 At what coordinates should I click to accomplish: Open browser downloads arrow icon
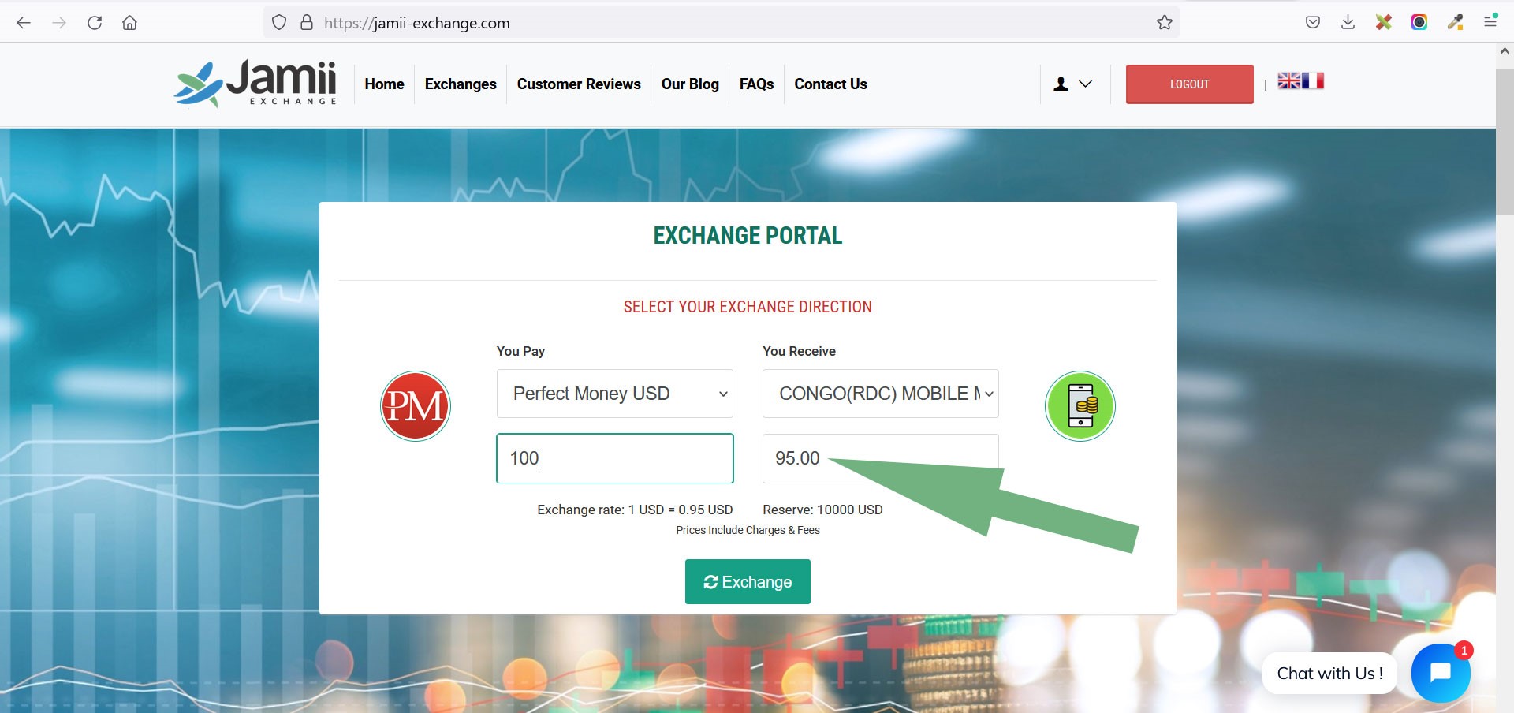[x=1348, y=22]
